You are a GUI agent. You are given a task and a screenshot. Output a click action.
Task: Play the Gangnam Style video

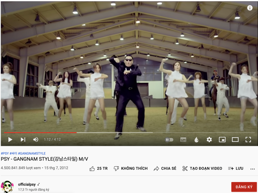pyautogui.click(x=10, y=140)
